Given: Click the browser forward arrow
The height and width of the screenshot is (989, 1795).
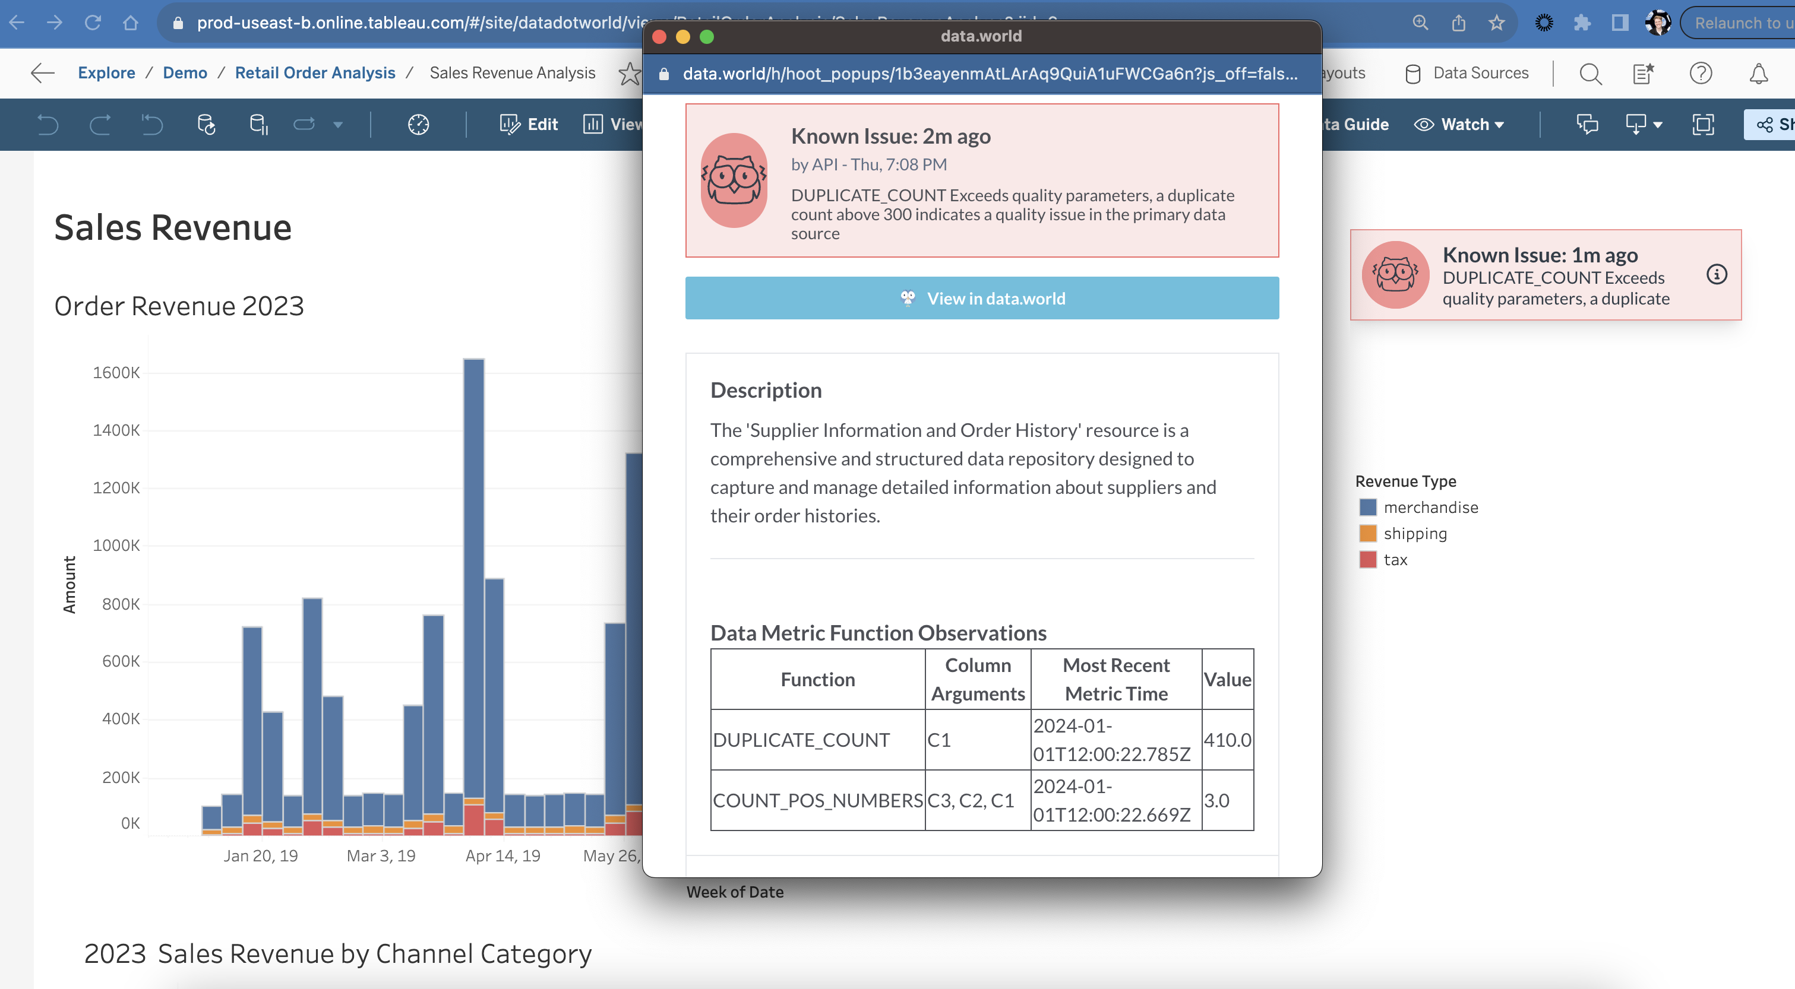Looking at the screenshot, I should 55,23.
